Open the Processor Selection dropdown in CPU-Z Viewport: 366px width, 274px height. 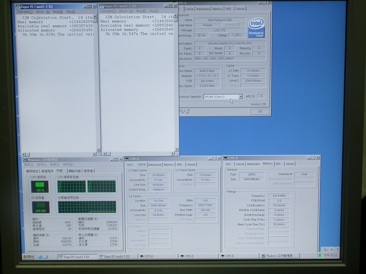coord(241,97)
